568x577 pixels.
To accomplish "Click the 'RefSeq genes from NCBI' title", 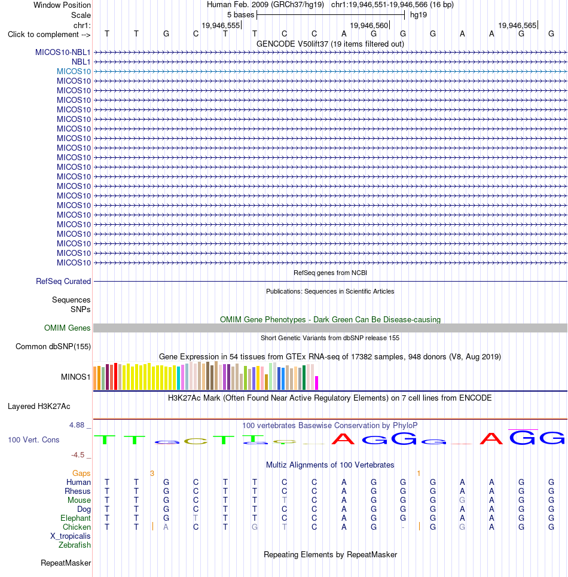I will [331, 273].
